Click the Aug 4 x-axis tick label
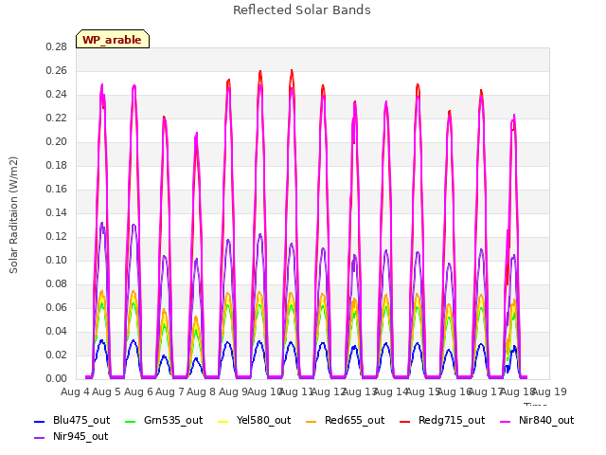606x455 pixels. tap(75, 391)
